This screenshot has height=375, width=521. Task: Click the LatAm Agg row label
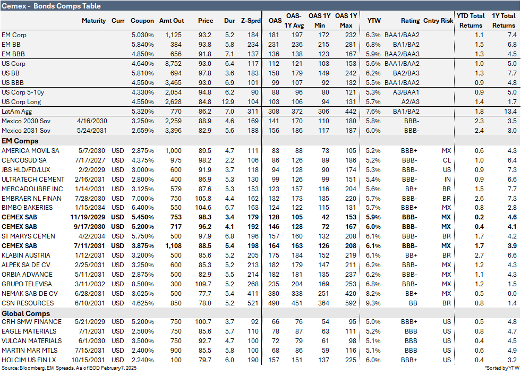click(x=16, y=112)
